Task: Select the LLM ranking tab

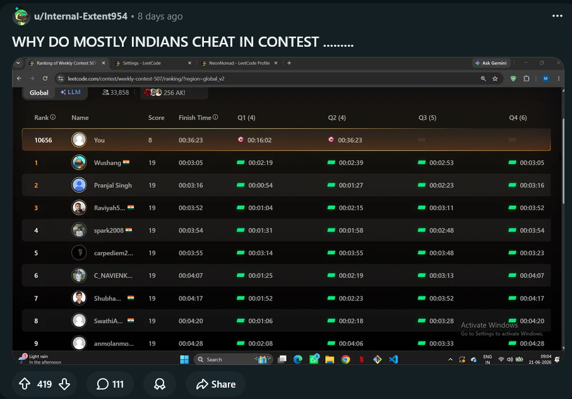Action: 71,92
